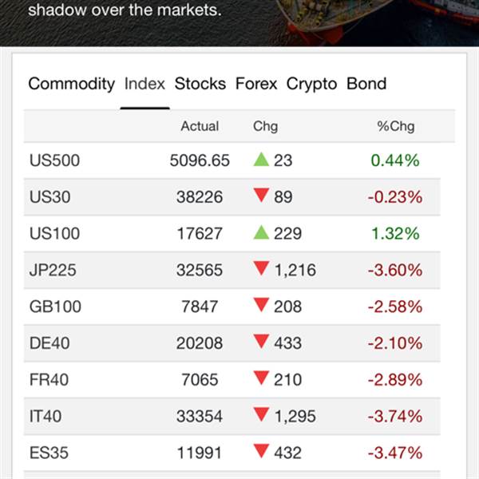Click the Actual column header
The height and width of the screenshot is (479, 479).
[200, 126]
